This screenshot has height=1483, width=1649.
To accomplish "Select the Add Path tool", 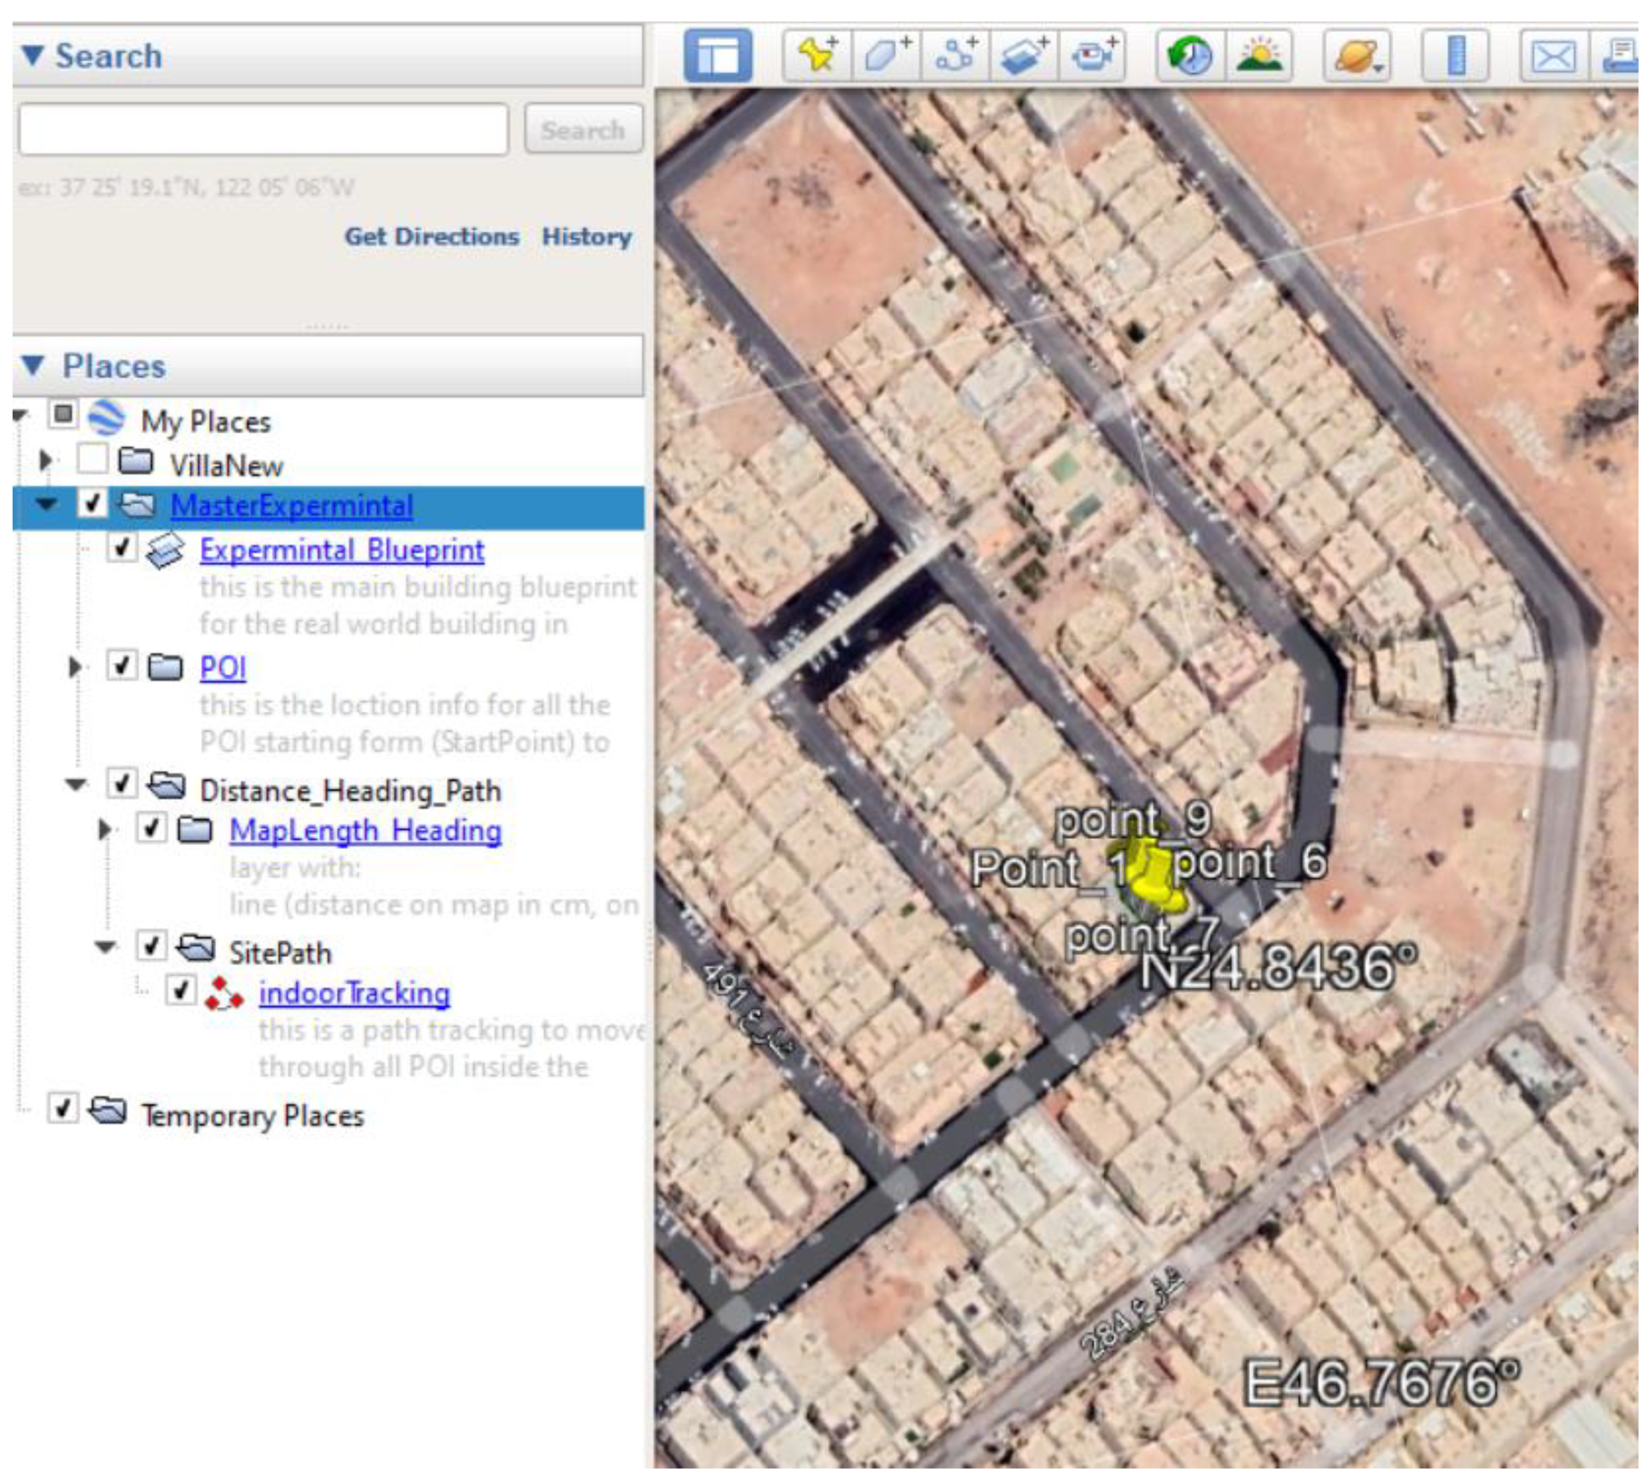I will 956,55.
